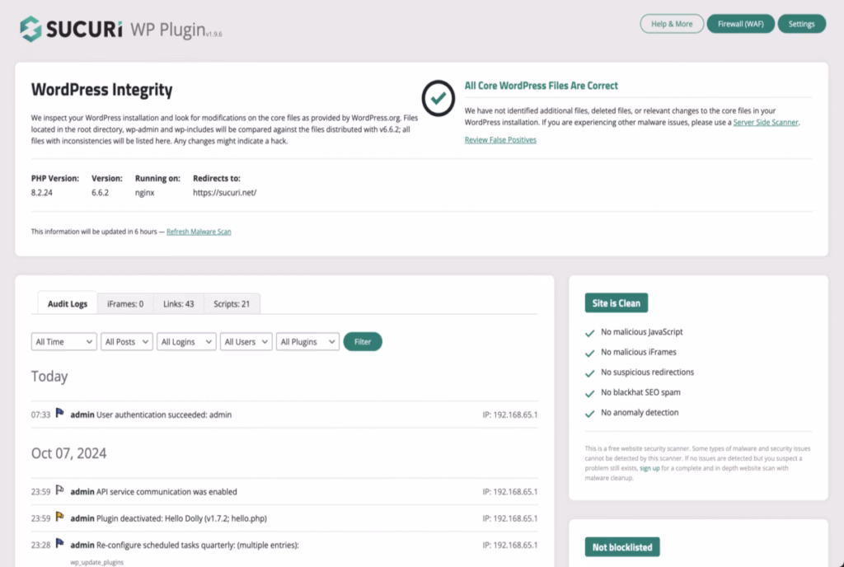Expand the All Users dropdown

246,341
